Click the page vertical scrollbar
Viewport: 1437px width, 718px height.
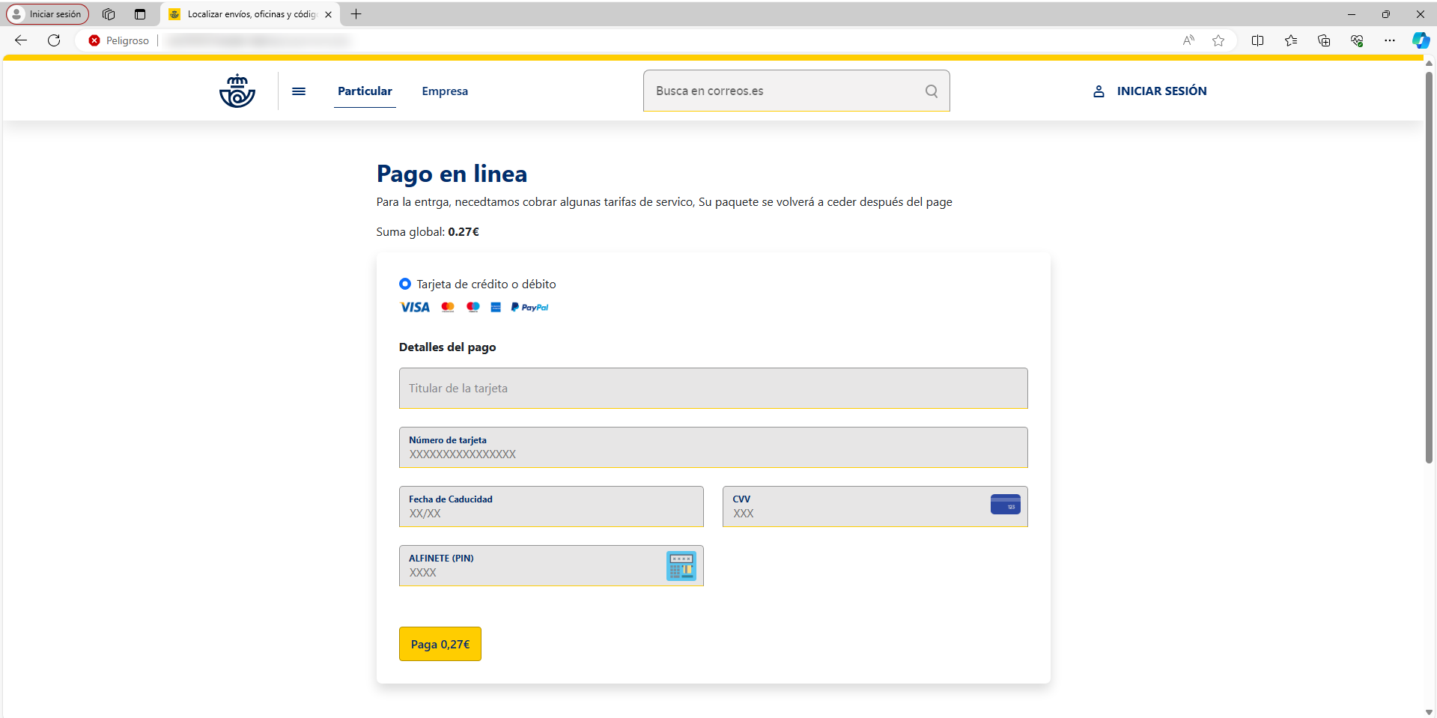[x=1429, y=270]
